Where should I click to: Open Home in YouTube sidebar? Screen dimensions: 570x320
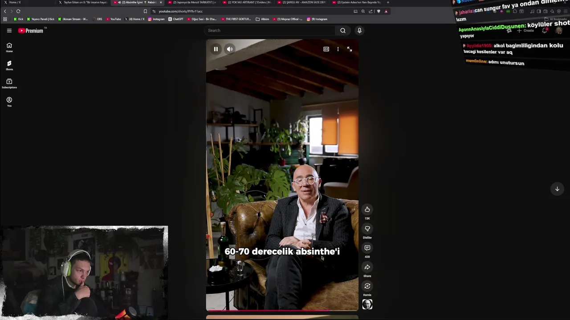[x=9, y=48]
